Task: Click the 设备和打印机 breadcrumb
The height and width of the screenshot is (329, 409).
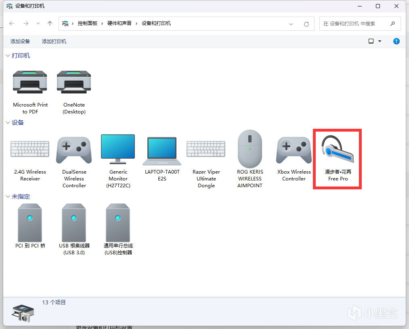Action: tap(156, 23)
